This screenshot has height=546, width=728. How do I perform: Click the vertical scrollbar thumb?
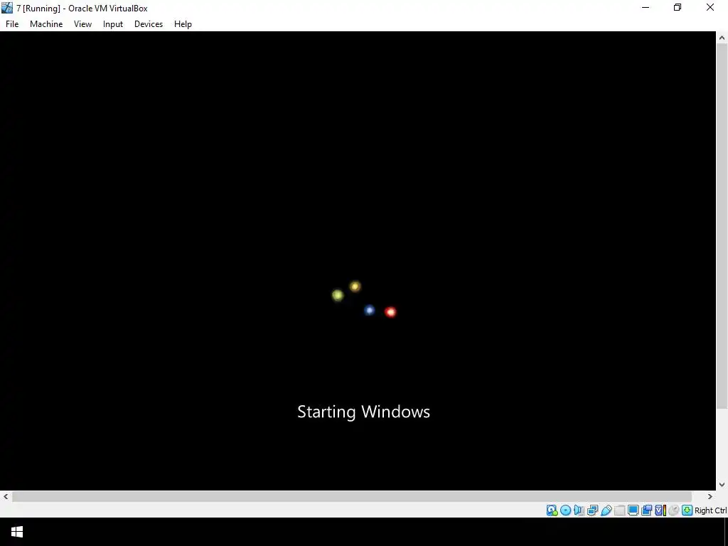pyautogui.click(x=722, y=227)
